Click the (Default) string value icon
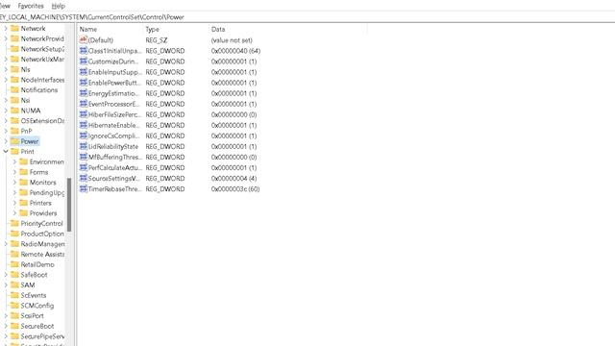The width and height of the screenshot is (615, 346). pyautogui.click(x=84, y=39)
